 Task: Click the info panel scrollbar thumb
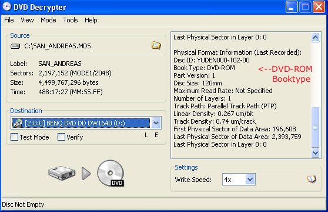click(315, 127)
